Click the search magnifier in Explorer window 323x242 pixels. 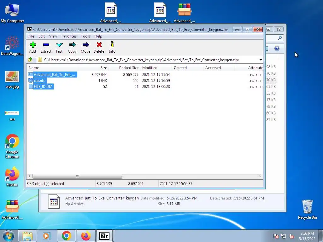(x=280, y=38)
